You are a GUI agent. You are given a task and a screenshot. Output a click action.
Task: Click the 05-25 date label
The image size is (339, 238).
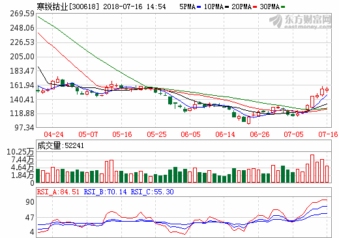point(156,134)
